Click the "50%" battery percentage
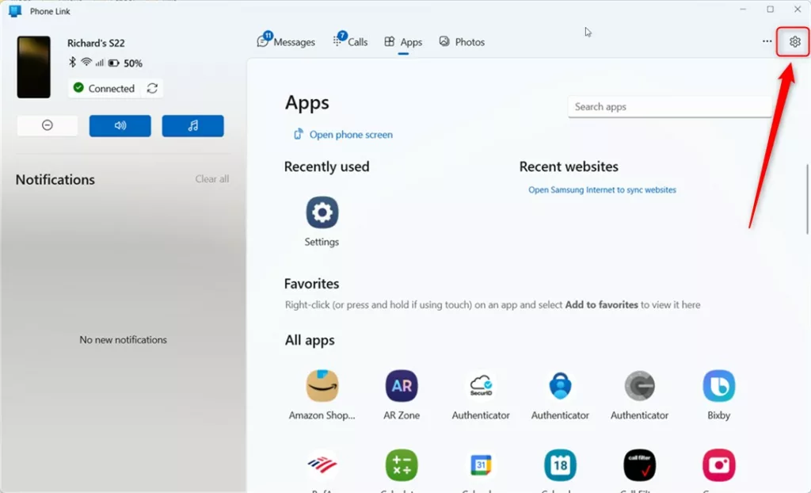 133,63
